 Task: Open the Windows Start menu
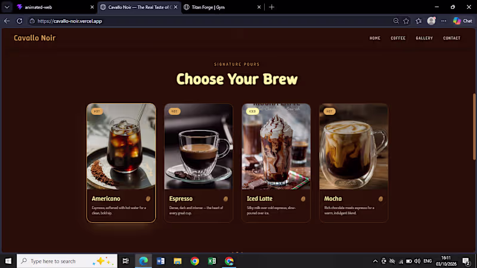tap(8, 261)
